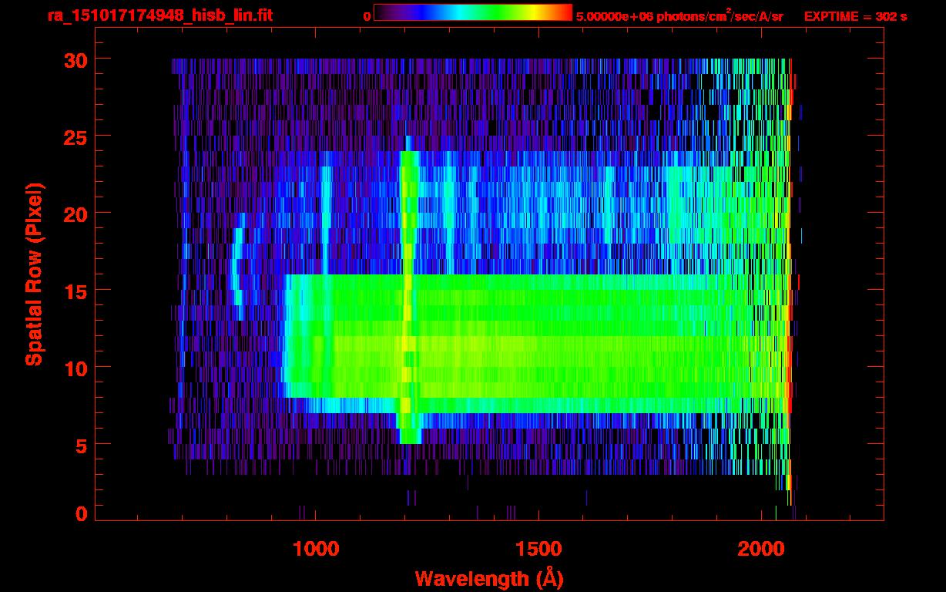The height and width of the screenshot is (592, 946).
Task: Click the 1500 wavelength tick label
Action: [538, 550]
